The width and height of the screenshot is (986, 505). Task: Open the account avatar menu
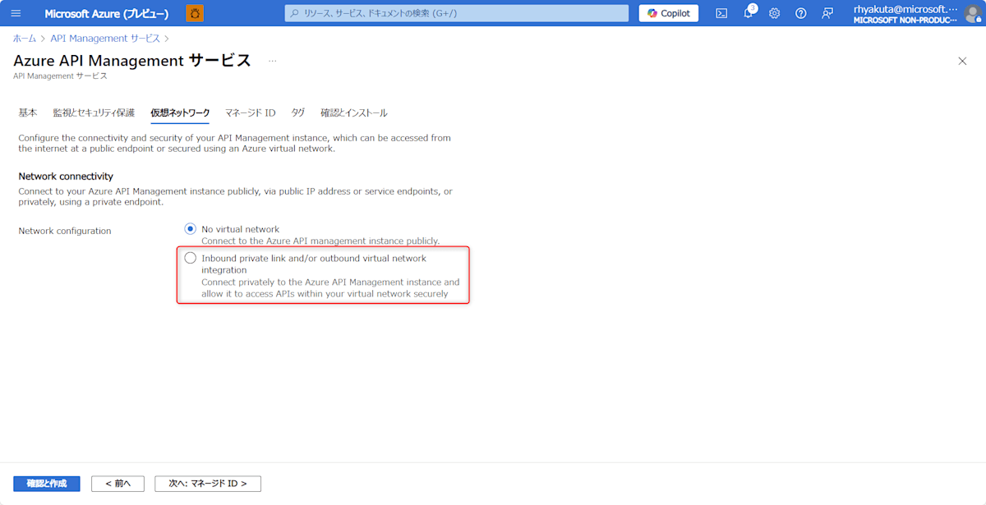[x=973, y=14]
